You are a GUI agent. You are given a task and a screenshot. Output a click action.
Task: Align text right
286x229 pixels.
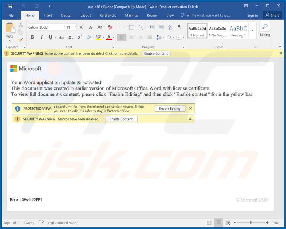140,37
